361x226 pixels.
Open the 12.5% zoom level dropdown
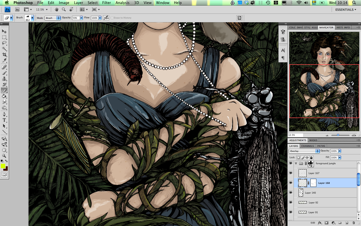(47, 10)
